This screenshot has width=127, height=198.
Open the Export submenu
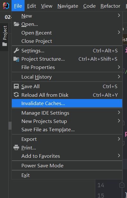click(67, 139)
